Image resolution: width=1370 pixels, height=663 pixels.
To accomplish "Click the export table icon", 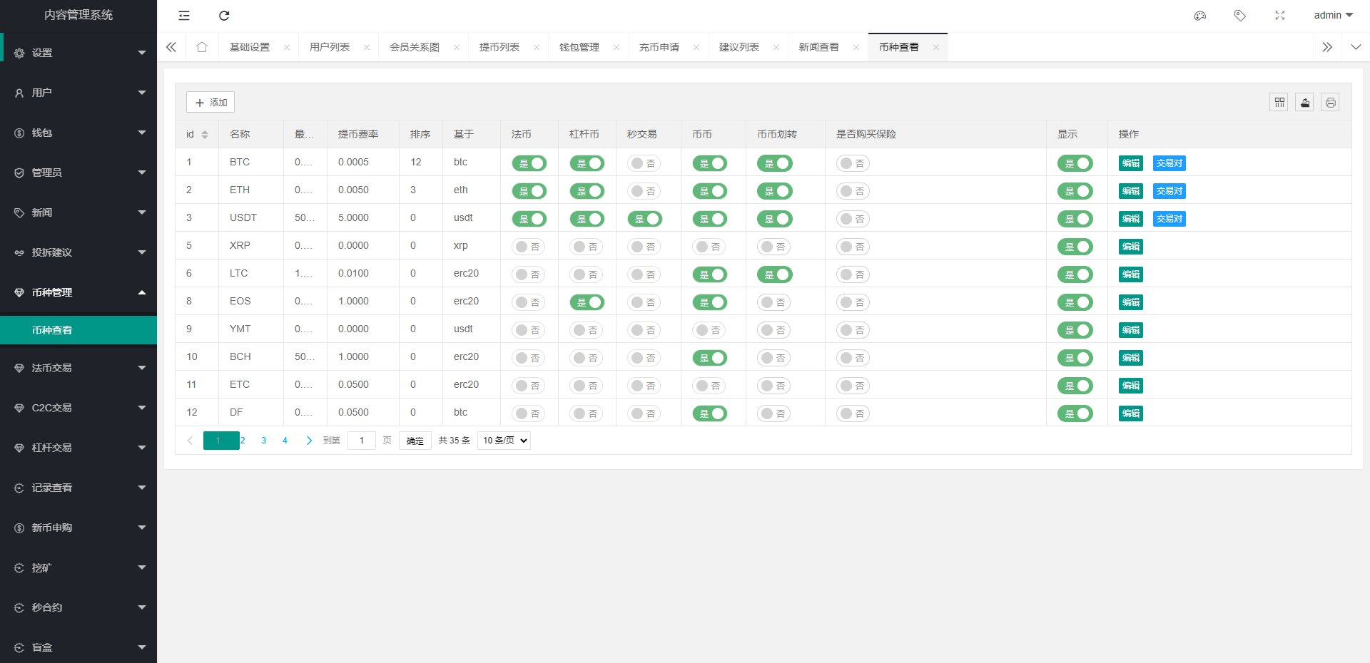I will point(1304,103).
